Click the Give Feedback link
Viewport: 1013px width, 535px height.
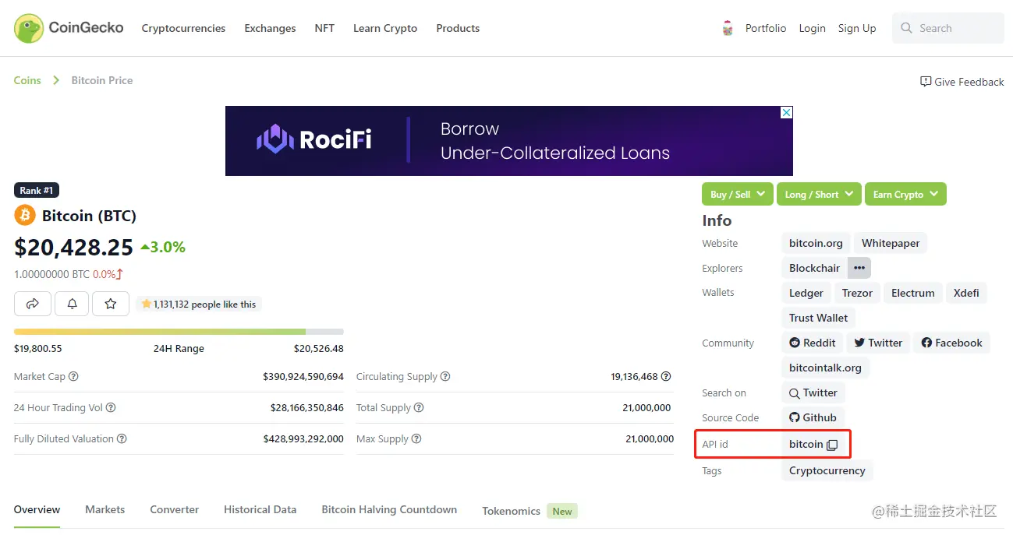[962, 82]
